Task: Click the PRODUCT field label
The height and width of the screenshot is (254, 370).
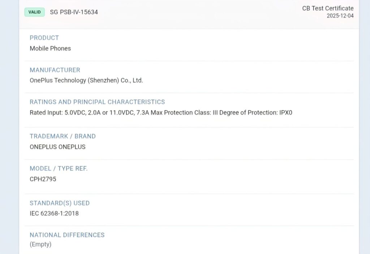Action: point(44,38)
